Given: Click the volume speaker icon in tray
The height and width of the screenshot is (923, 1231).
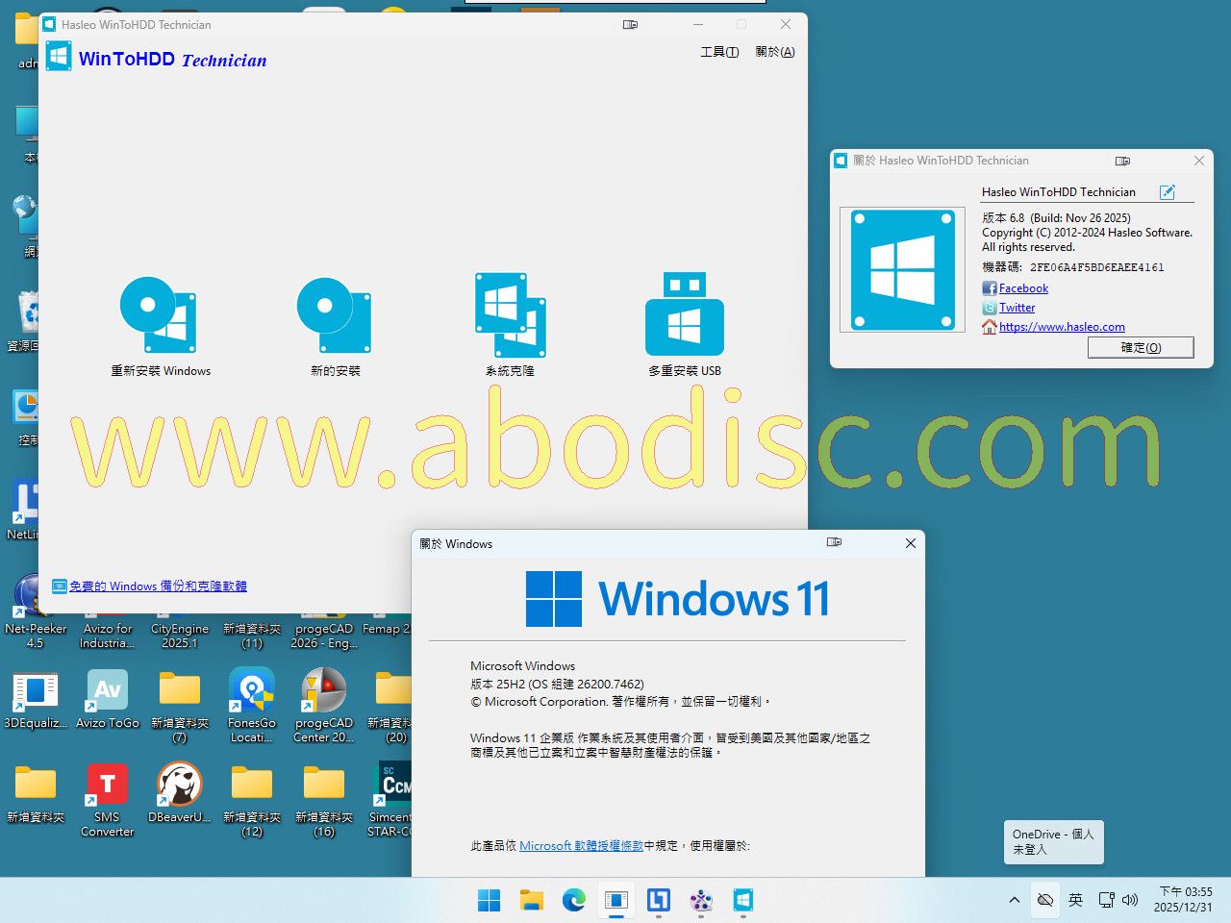Looking at the screenshot, I should pos(1130,901).
